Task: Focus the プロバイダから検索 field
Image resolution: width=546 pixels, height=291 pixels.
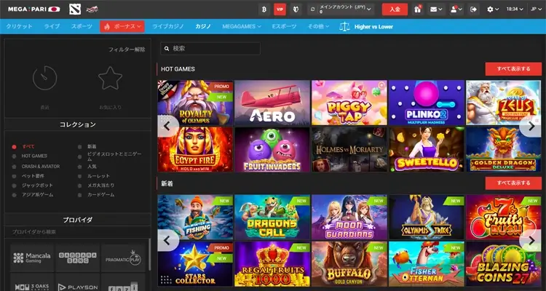Action: [x=78, y=232]
